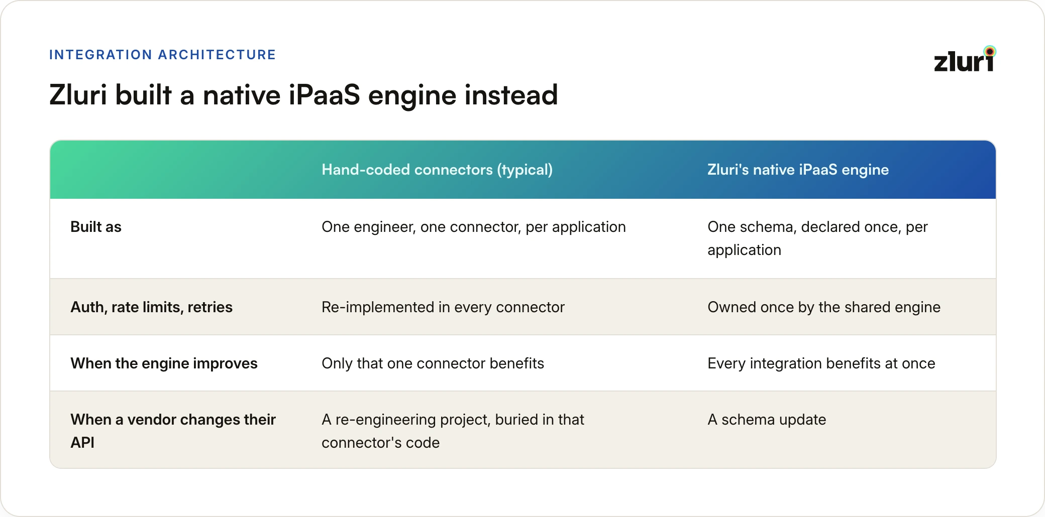The width and height of the screenshot is (1045, 517).
Task: Select Every integration benefits at once
Action: 821,363
